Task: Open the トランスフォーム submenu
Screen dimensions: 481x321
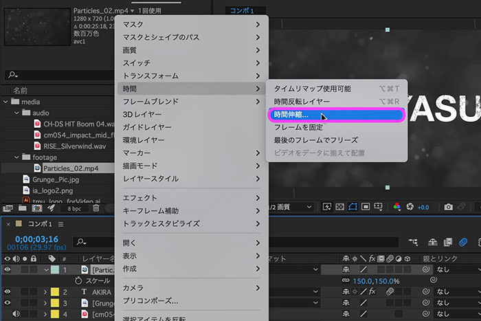Action: click(192, 76)
